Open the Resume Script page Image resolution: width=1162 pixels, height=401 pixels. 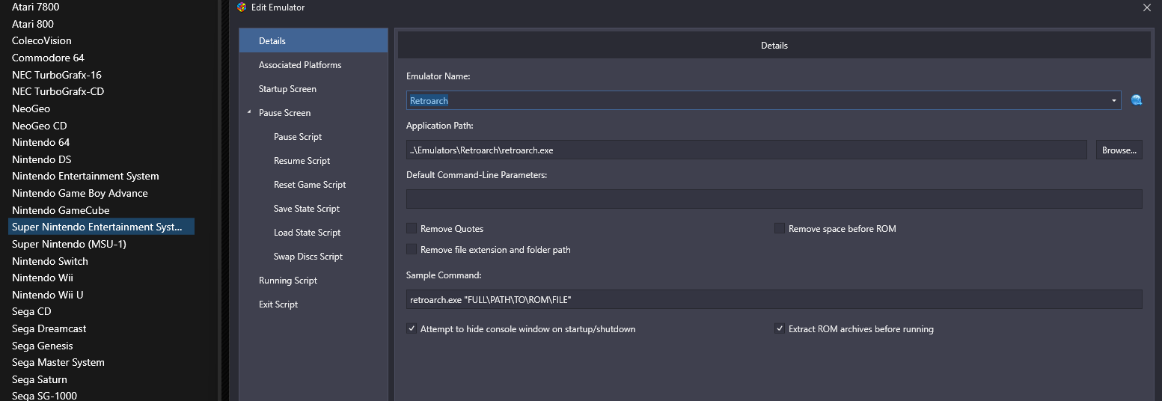pos(302,161)
